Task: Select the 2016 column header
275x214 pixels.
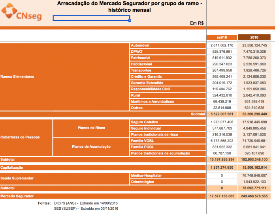Action: click(254, 37)
